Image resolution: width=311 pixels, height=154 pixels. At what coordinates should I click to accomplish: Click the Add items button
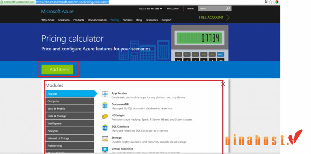(58, 69)
